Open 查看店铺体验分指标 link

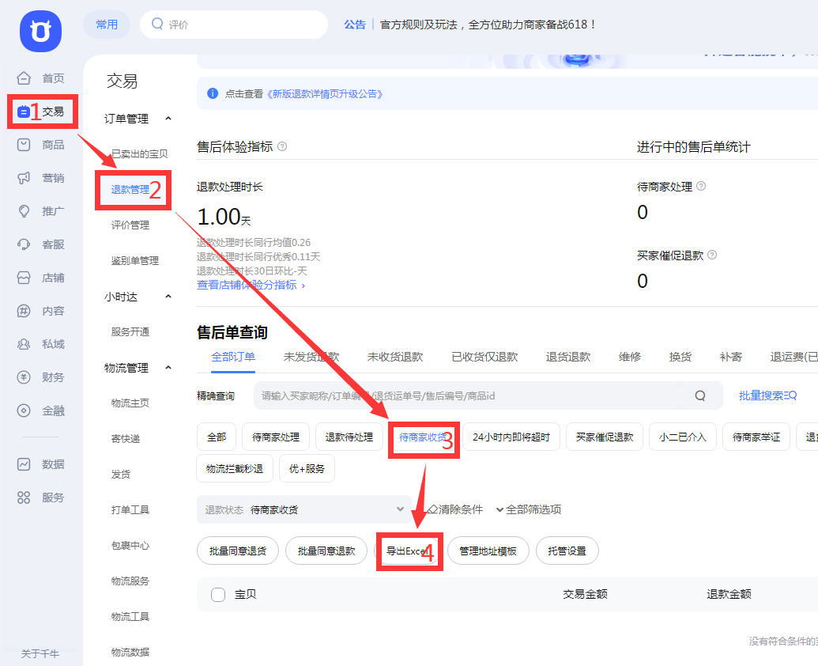pos(251,285)
